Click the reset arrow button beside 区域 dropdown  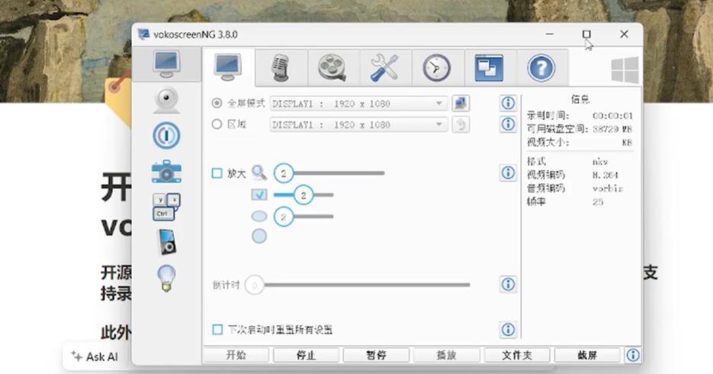pyautogui.click(x=461, y=124)
